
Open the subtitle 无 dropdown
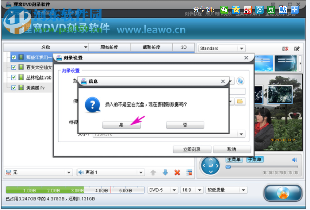(x=69, y=172)
